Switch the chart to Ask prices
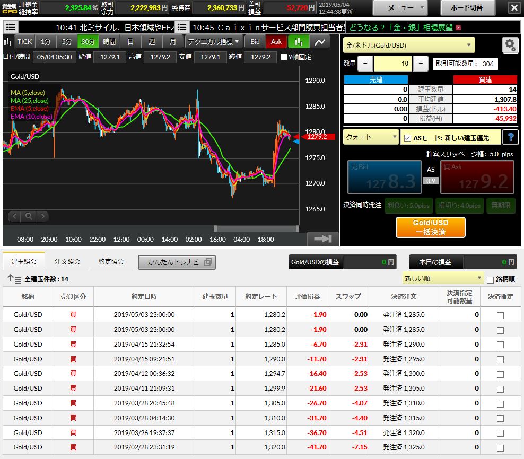 pyautogui.click(x=276, y=42)
